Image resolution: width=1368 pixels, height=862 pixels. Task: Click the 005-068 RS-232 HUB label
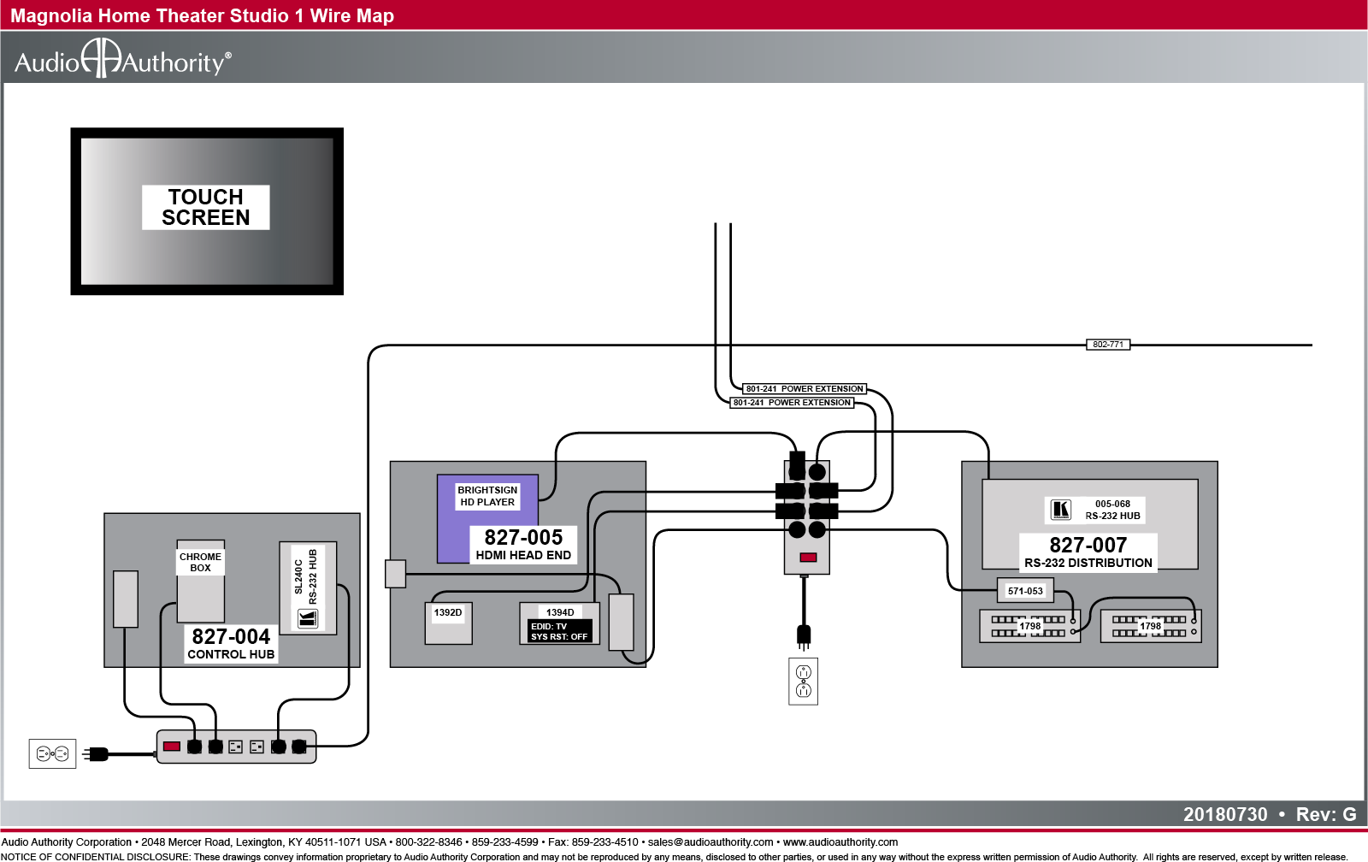[x=1112, y=510]
